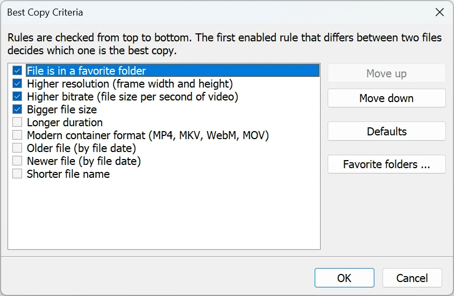
Task: Tick the Modern container format checkbox
Action: 17,135
